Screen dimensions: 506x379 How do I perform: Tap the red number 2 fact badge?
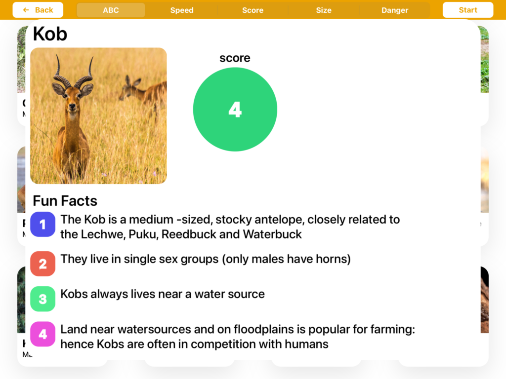click(x=43, y=264)
